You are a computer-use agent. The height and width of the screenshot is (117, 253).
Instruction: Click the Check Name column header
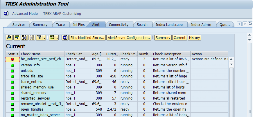[x=42, y=54]
